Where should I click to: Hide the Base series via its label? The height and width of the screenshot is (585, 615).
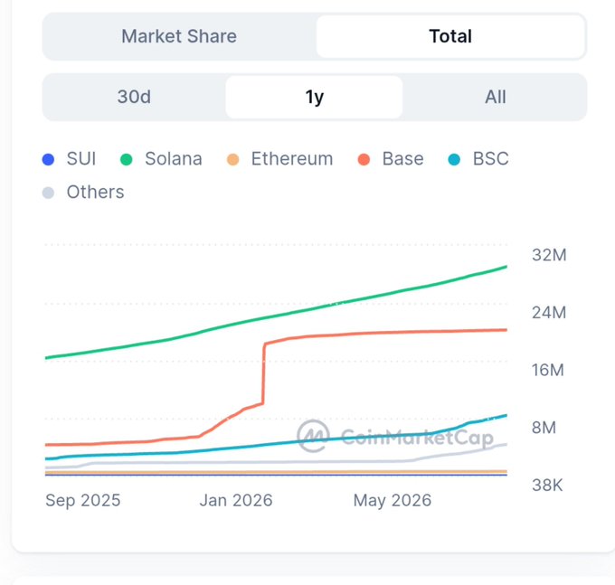[x=402, y=159]
